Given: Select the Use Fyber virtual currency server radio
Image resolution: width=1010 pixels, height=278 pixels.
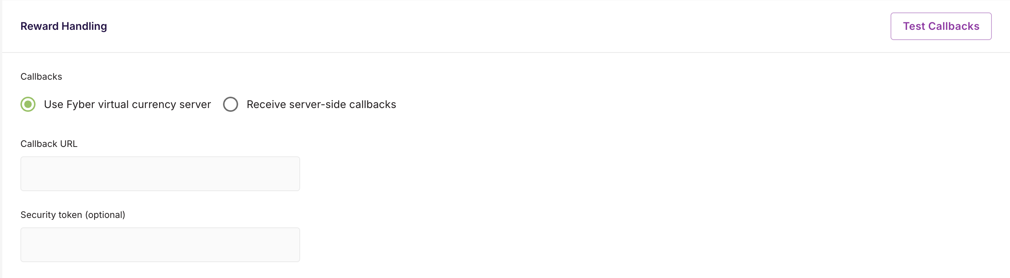Looking at the screenshot, I should [x=28, y=105].
